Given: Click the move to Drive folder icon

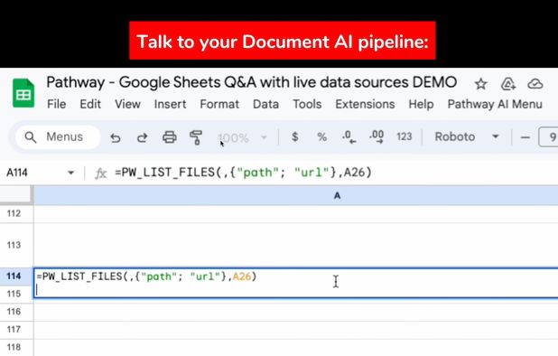Looking at the screenshot, I should pyautogui.click(x=507, y=84).
